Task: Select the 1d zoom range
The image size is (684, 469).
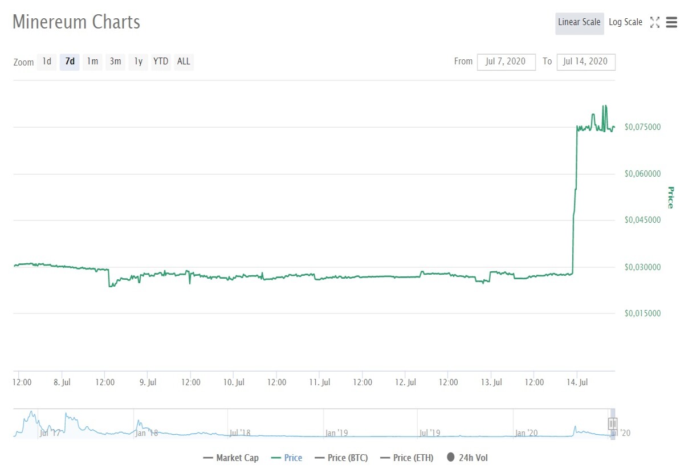Action: (47, 61)
